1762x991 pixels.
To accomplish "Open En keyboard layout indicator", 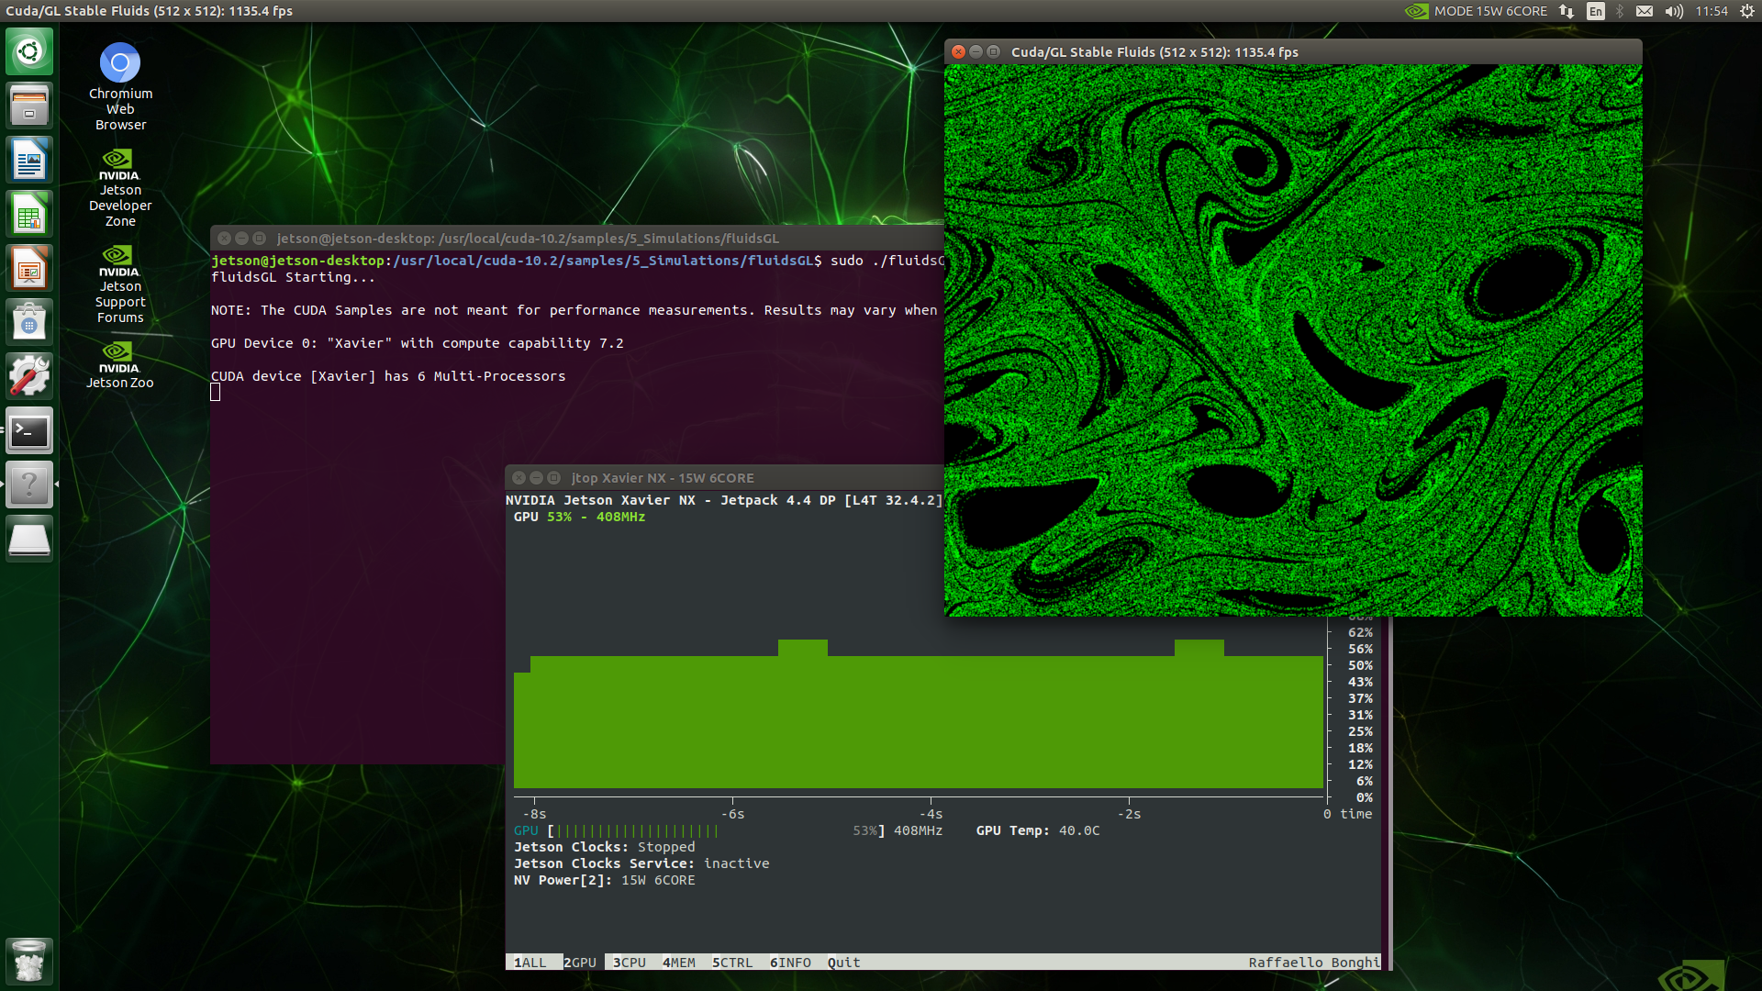I will pos(1596,11).
